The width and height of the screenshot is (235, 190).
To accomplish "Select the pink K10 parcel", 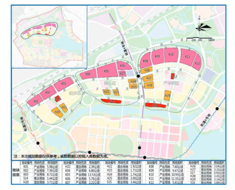I will pos(170,55).
